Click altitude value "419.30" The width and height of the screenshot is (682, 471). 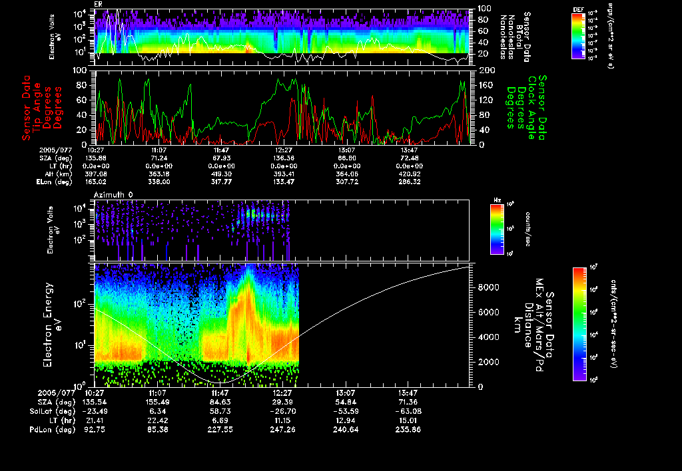pyautogui.click(x=222, y=174)
